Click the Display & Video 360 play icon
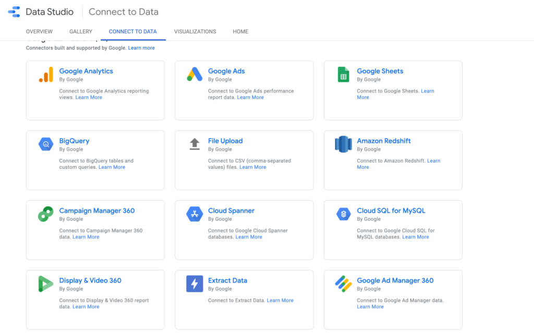The image size is (534, 333). (46, 284)
